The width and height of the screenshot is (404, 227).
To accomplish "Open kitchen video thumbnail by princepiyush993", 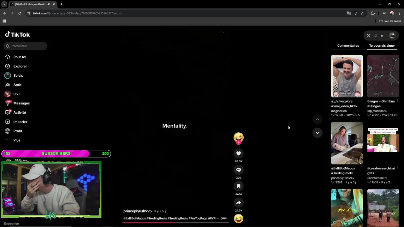I will coord(347,143).
